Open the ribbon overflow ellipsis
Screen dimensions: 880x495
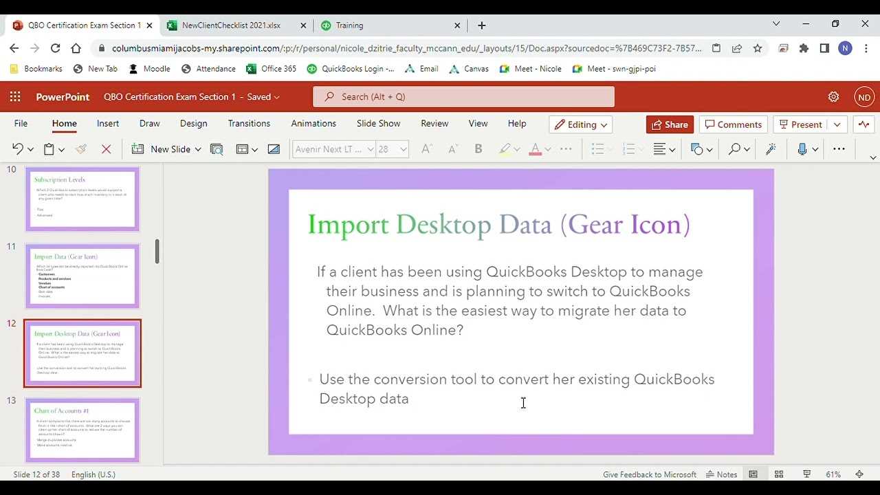[839, 149]
